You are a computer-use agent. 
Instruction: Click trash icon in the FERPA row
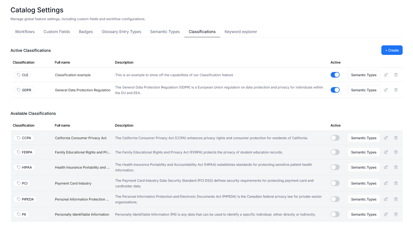(396, 152)
